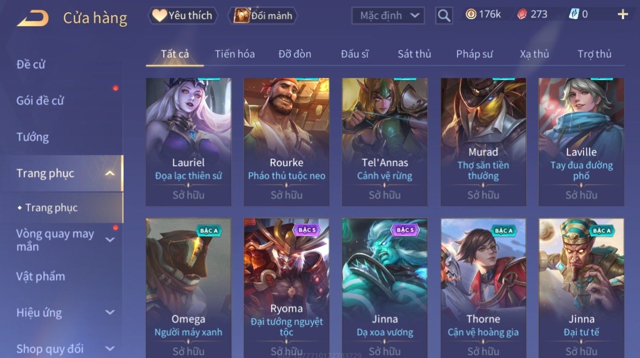Image resolution: width=640 pixels, height=358 pixels.
Task: Select the Lauriel Đọa lạc thiên sứ skin
Action: (x=189, y=142)
